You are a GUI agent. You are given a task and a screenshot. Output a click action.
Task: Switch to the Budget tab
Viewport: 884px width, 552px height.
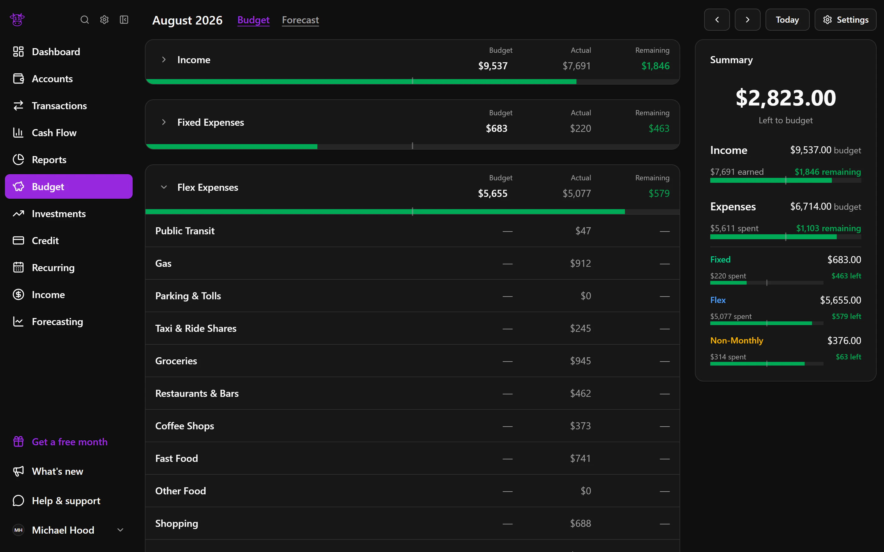click(x=254, y=20)
